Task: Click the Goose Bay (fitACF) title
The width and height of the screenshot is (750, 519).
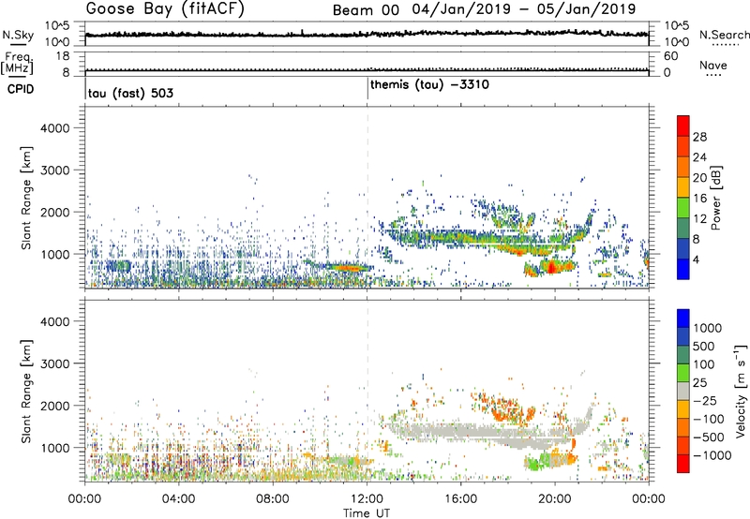Action: [165, 8]
